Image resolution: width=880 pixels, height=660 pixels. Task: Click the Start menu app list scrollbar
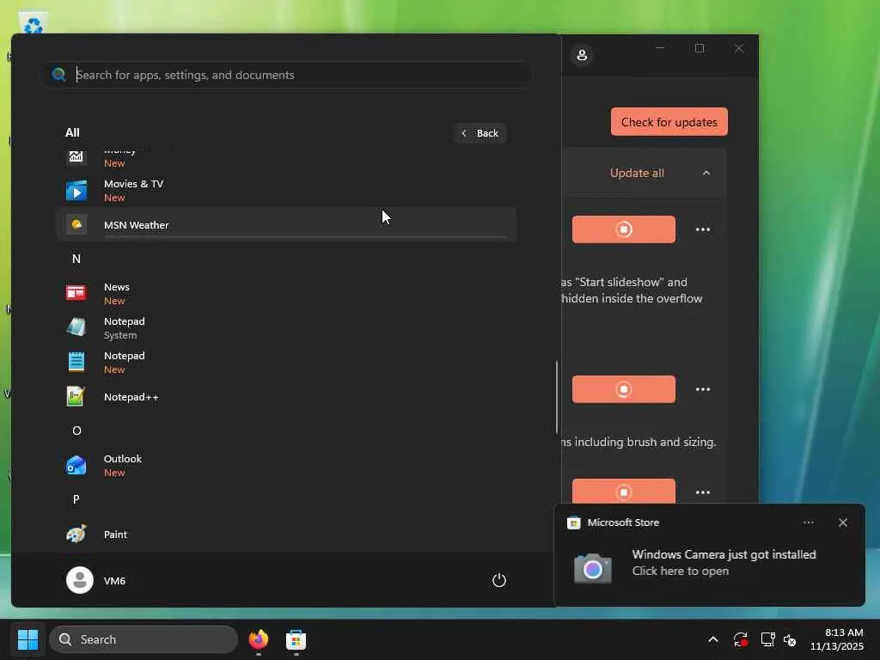(557, 397)
